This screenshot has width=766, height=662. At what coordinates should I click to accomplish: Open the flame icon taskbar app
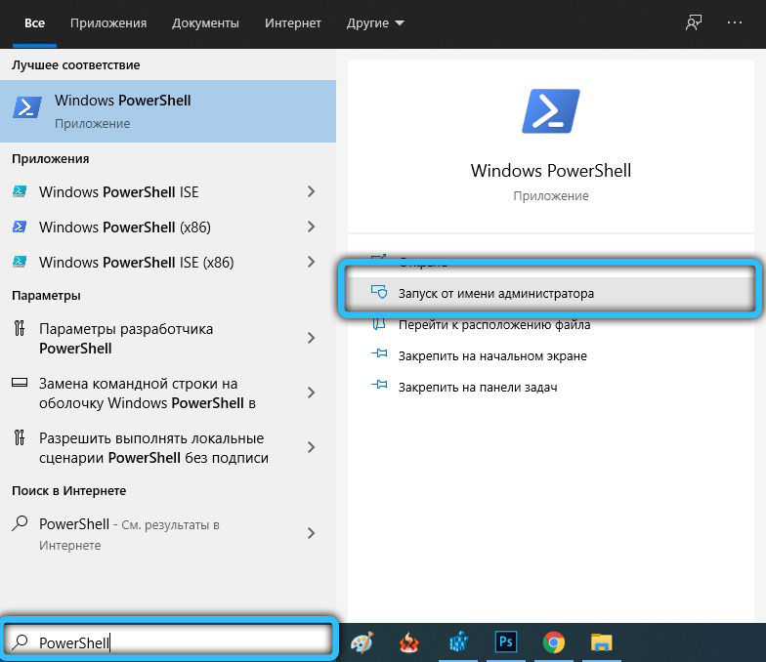tap(409, 642)
